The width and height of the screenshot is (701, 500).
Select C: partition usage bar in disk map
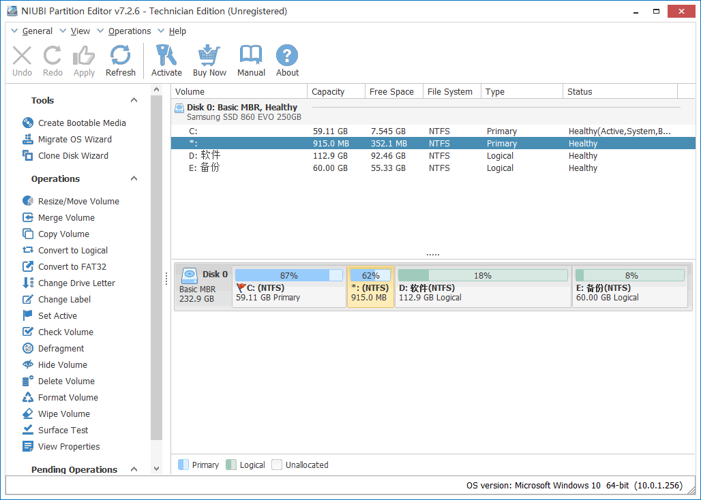288,276
